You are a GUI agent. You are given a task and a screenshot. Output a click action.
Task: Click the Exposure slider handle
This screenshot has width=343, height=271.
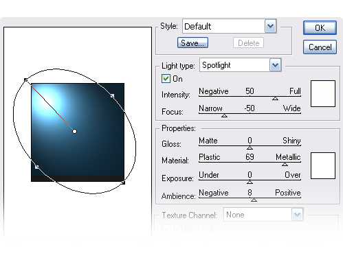[250, 182]
